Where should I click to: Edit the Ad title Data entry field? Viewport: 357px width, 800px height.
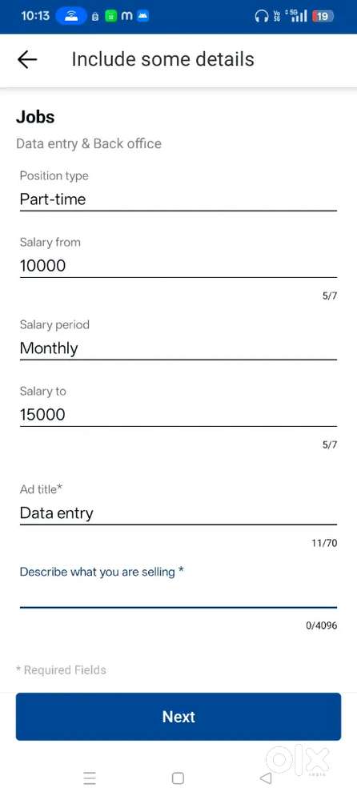(178, 513)
